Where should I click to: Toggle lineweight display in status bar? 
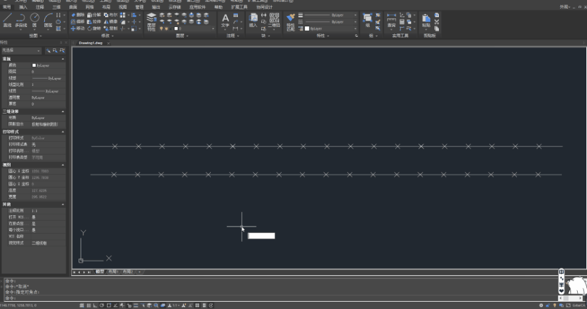(x=136, y=306)
